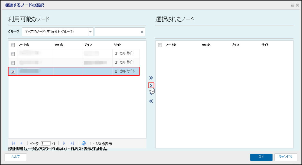The height and width of the screenshot is (165, 302).
Task: Toggle select-all checkbox in selected nodes header
Action: 160,45
